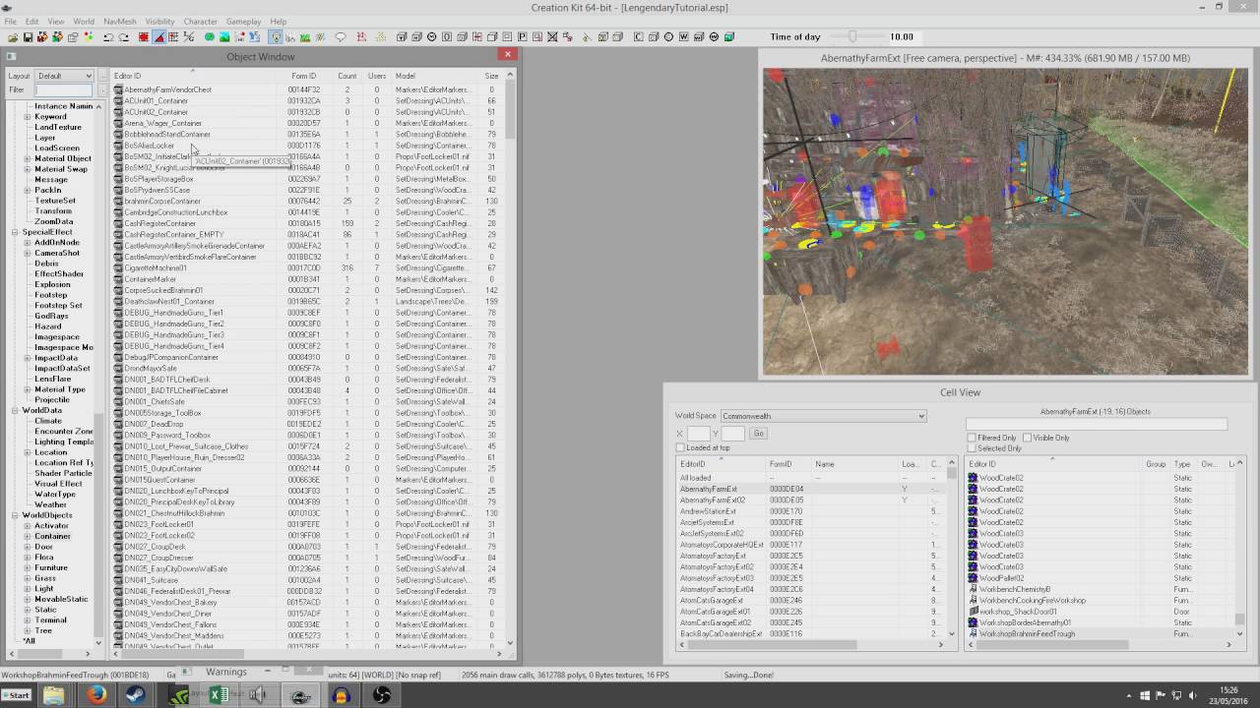
Task: Open the Layout dropdown in Object Window
Action: coord(64,76)
